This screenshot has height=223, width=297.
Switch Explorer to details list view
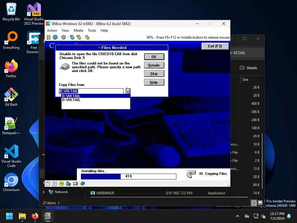254,203
